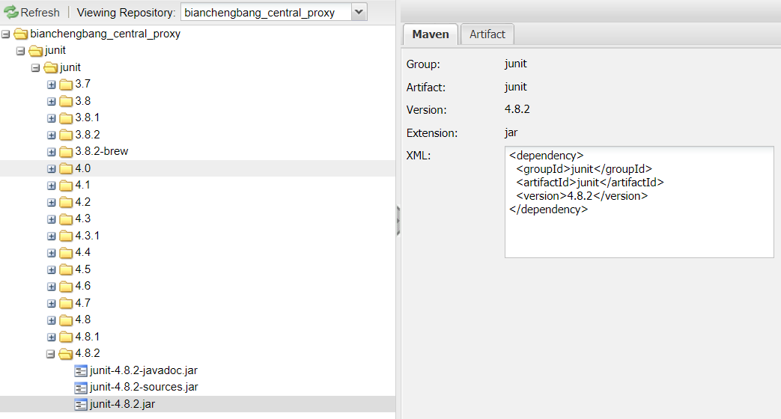781x419 pixels.
Task: Click the bianchengbang_central_proxy root folder icon
Action: click(20, 34)
